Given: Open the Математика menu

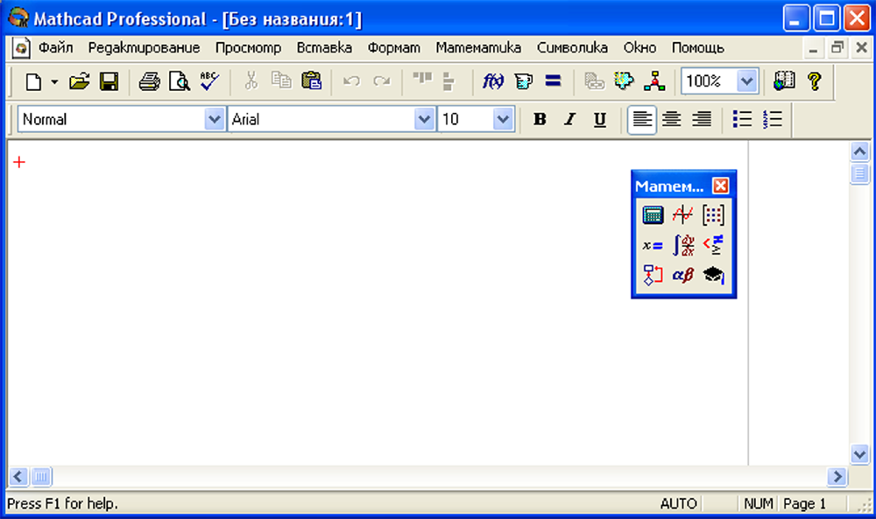Looking at the screenshot, I should point(478,48).
